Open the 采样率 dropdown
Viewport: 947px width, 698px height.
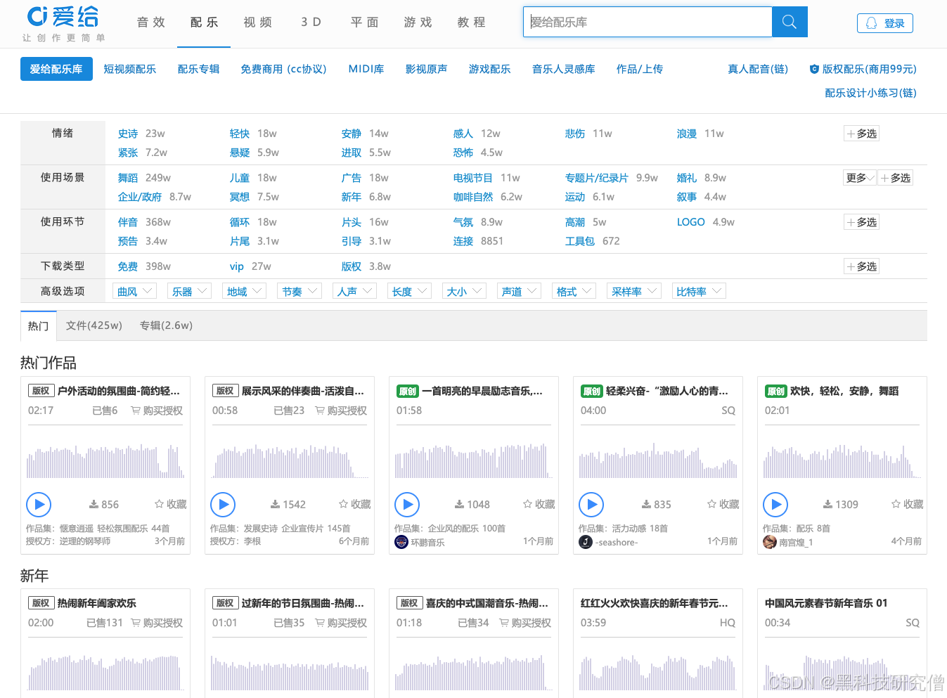(x=634, y=291)
